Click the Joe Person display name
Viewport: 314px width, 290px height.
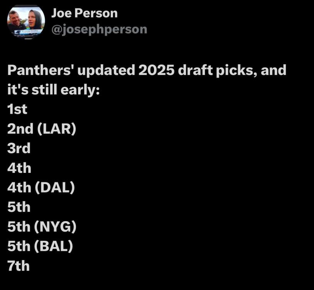pos(84,13)
